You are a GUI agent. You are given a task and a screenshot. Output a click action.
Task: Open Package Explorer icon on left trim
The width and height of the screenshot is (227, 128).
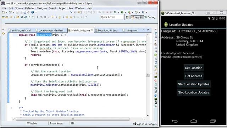(x=3, y=33)
